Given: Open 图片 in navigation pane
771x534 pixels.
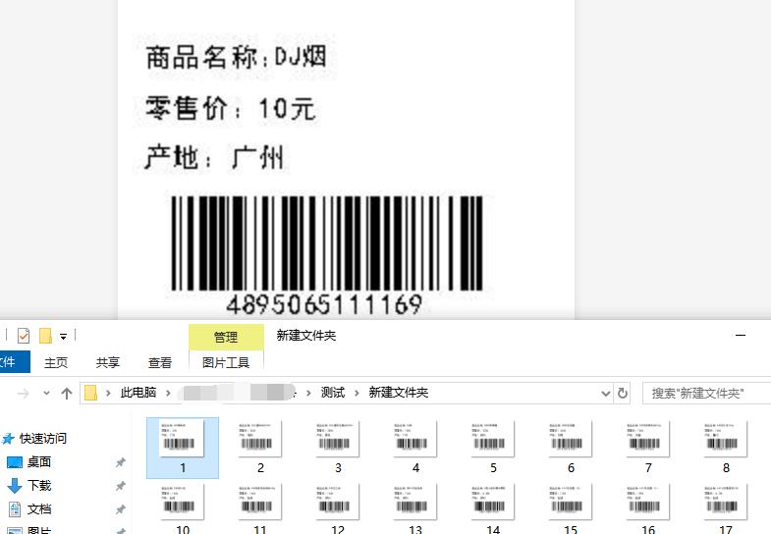Looking at the screenshot, I should 39,530.
